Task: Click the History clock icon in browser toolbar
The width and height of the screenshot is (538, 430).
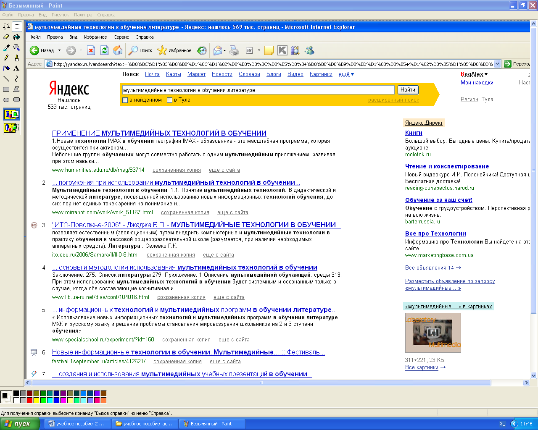Action: coord(202,50)
